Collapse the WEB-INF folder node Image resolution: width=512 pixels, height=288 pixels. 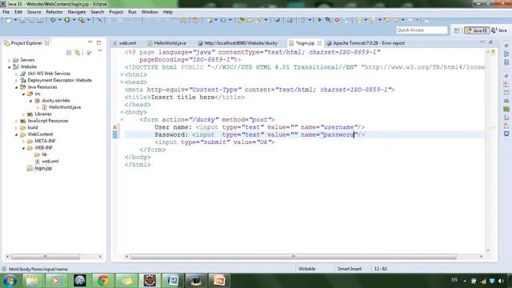coord(23,148)
